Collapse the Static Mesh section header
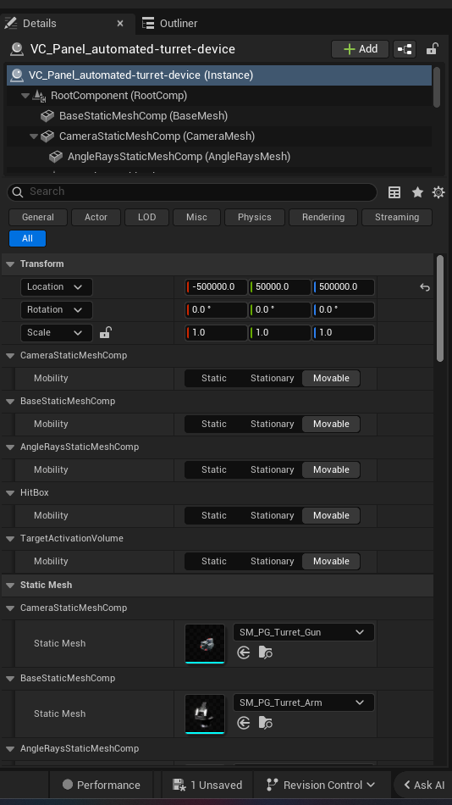Screen dimensions: 452x805 coord(10,586)
